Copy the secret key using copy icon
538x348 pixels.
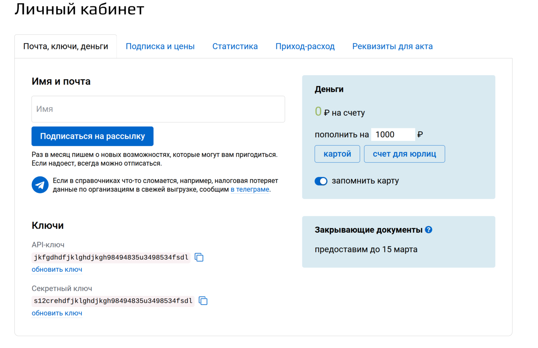(x=203, y=301)
